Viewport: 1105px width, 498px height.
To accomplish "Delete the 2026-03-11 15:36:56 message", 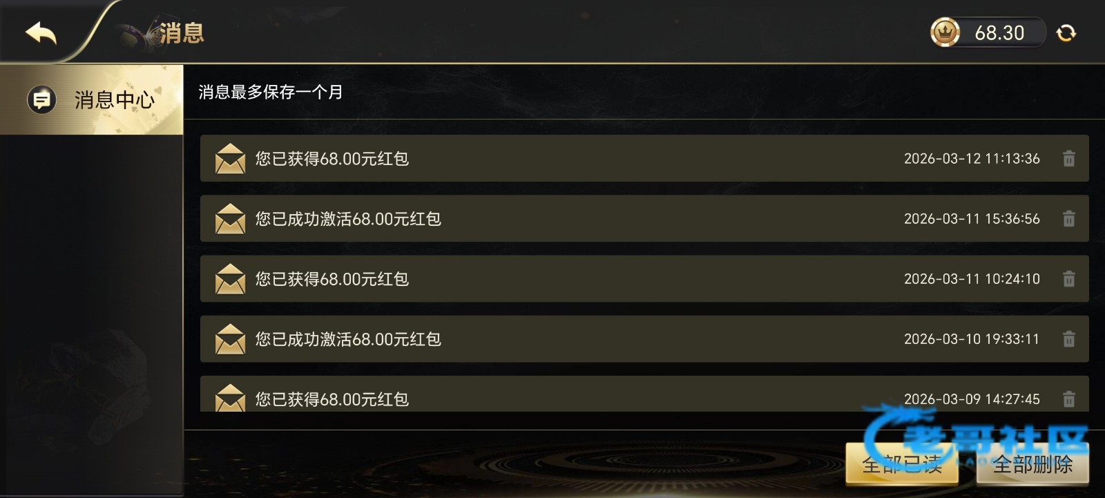I will pos(1068,219).
